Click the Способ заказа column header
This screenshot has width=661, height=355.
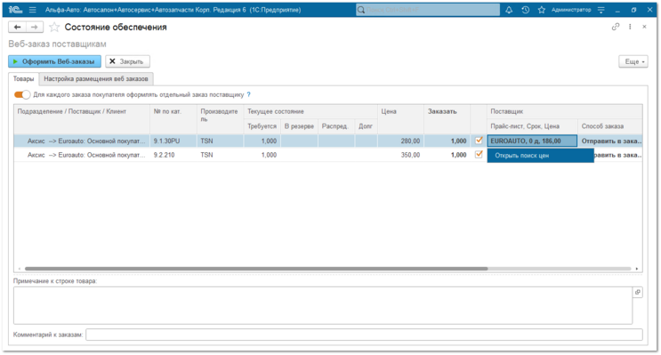[610, 126]
